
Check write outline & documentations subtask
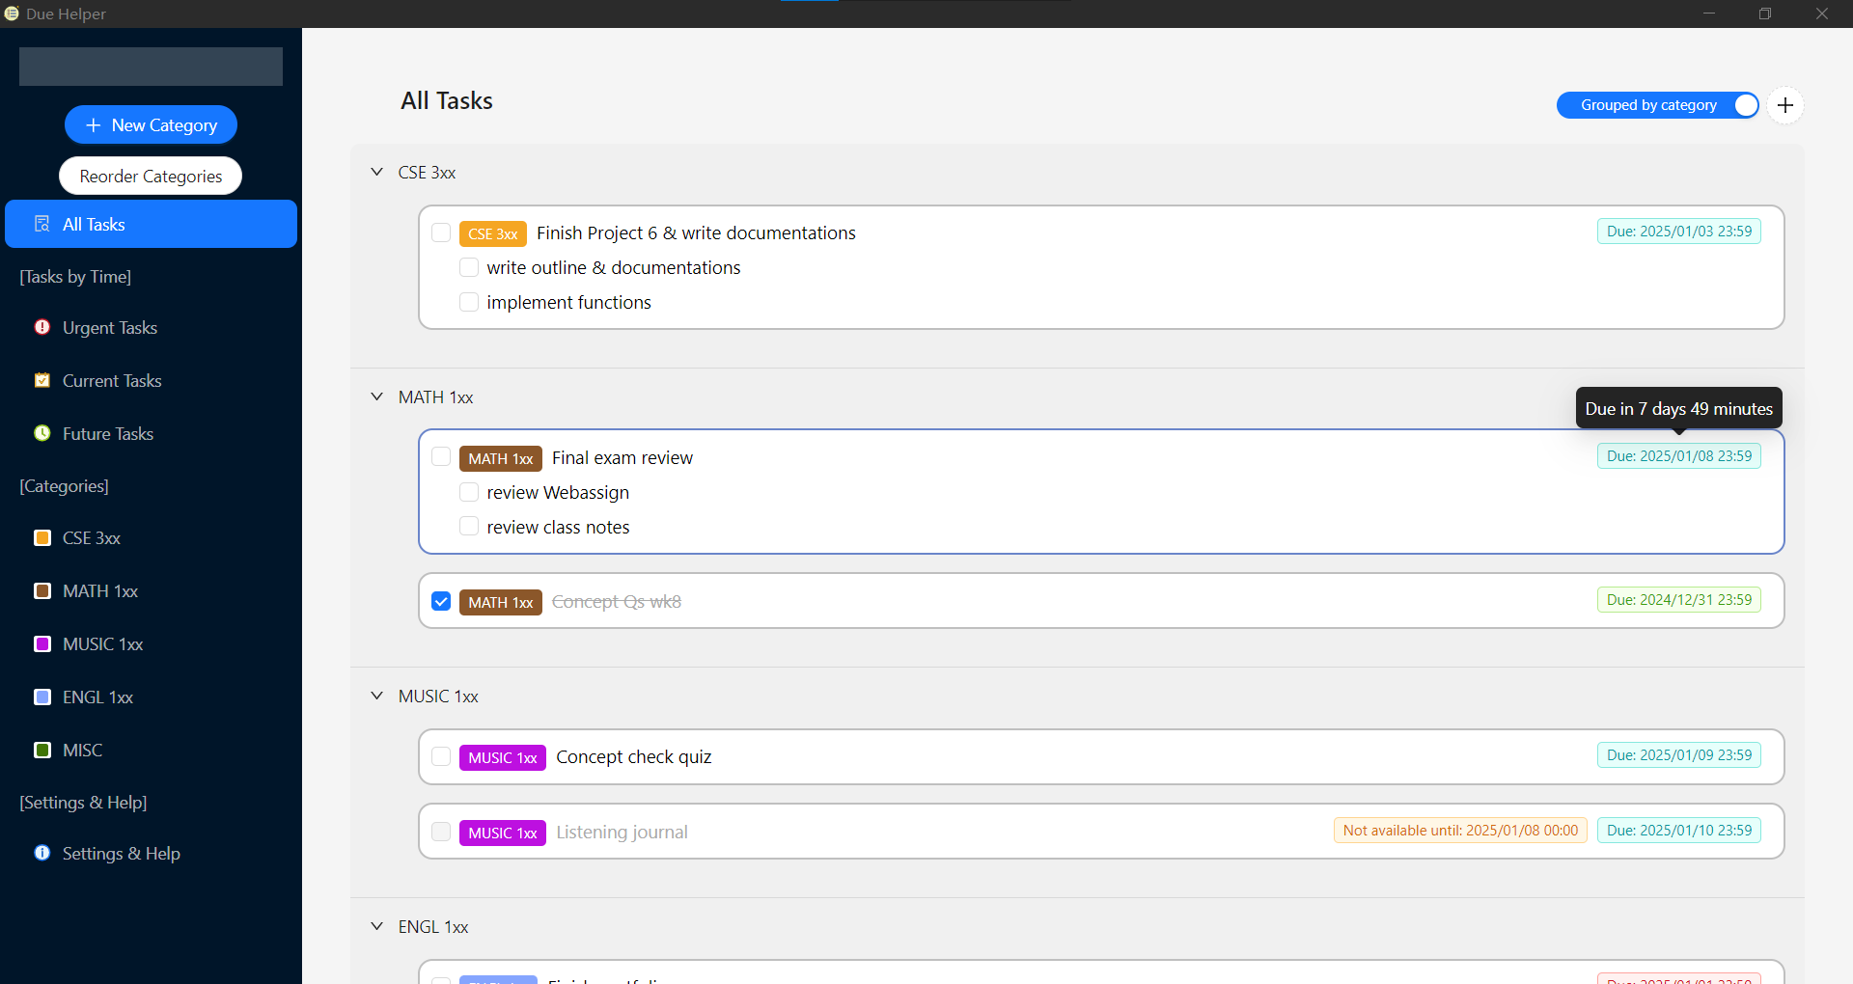point(469,267)
